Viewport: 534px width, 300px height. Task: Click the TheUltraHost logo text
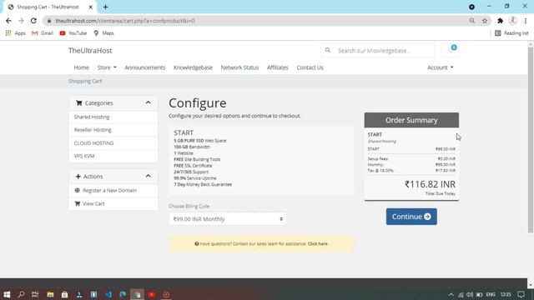[90, 51]
